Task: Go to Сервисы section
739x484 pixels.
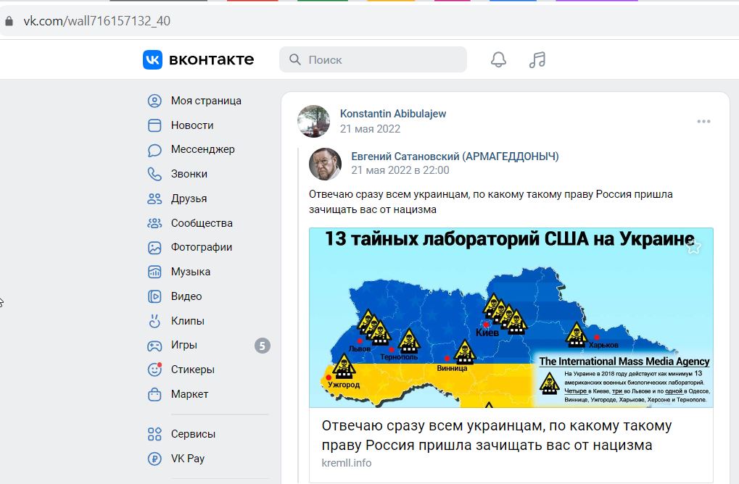Action: tap(193, 434)
